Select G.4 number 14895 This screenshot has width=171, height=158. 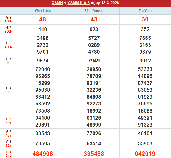(145, 76)
